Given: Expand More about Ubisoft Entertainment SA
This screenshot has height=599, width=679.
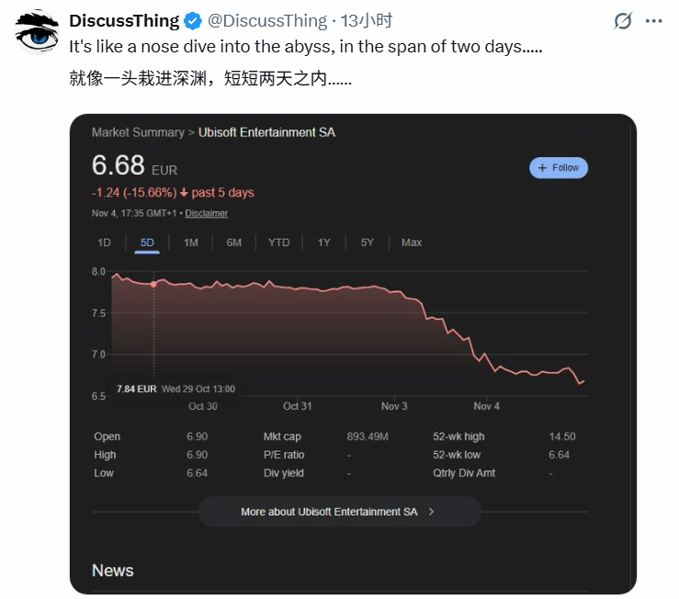Looking at the screenshot, I should click(x=339, y=512).
